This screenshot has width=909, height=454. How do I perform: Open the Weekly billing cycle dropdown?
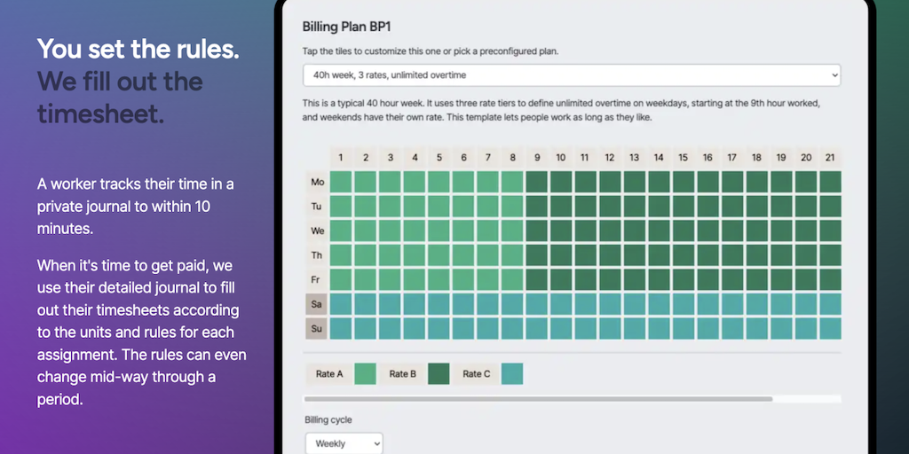coord(344,443)
